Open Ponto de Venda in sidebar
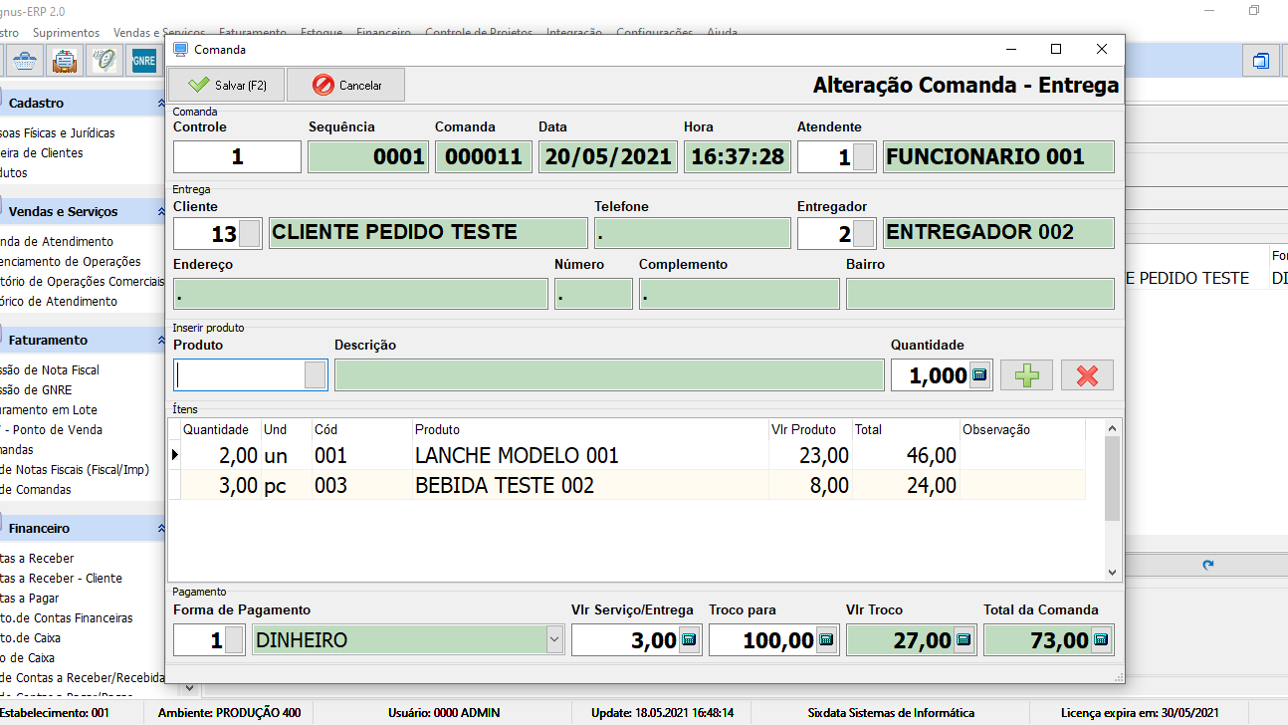The image size is (1288, 725). click(x=51, y=429)
